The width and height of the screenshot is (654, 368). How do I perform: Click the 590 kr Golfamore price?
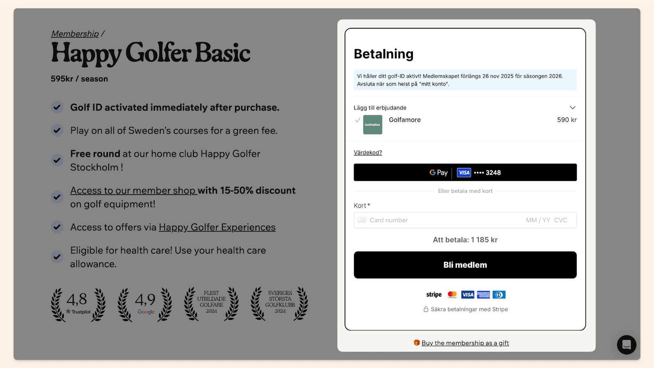tap(567, 120)
